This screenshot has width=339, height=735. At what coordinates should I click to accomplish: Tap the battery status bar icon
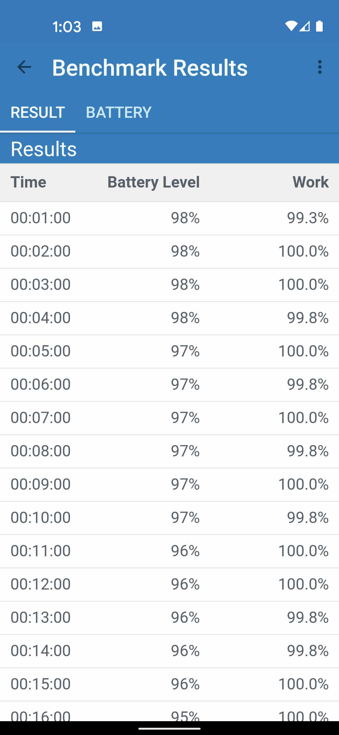click(319, 26)
